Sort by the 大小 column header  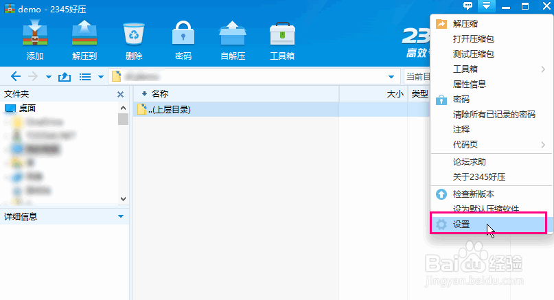pyautogui.click(x=395, y=94)
